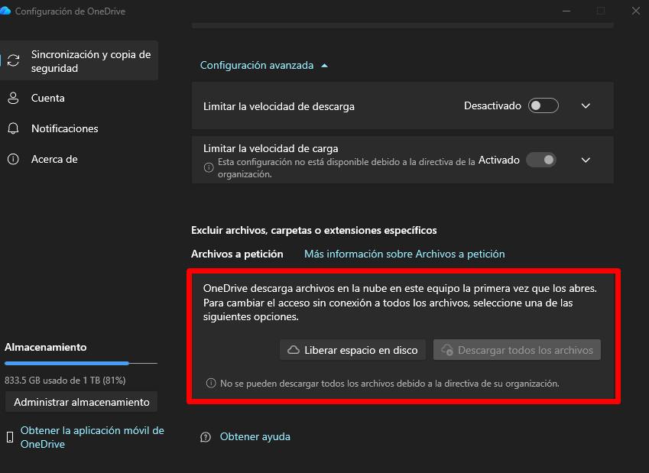Toggle the Limitar la velocidad de carga switch

pos(540,160)
